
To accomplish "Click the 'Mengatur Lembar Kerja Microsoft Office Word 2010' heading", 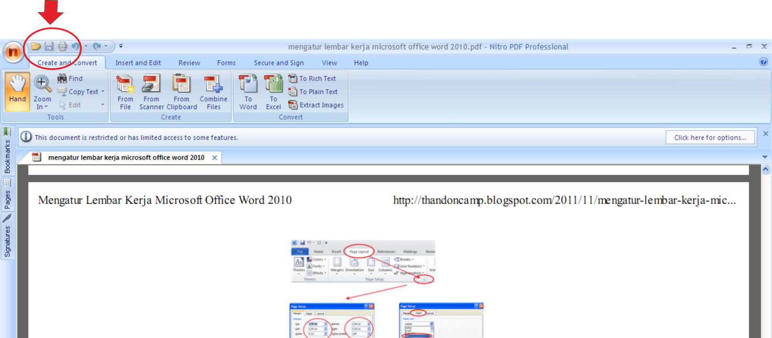I will (165, 200).
